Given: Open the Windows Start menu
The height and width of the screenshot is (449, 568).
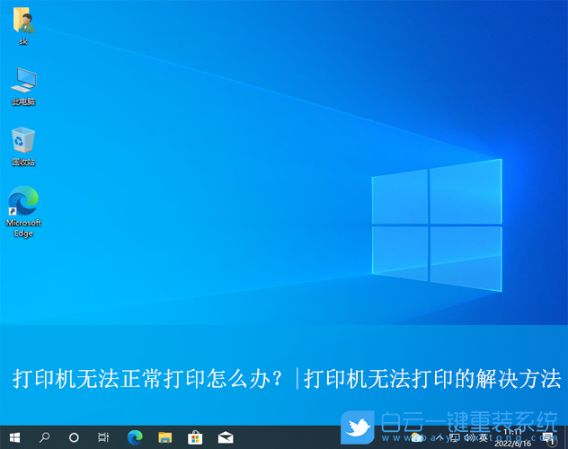Looking at the screenshot, I should pos(14,437).
